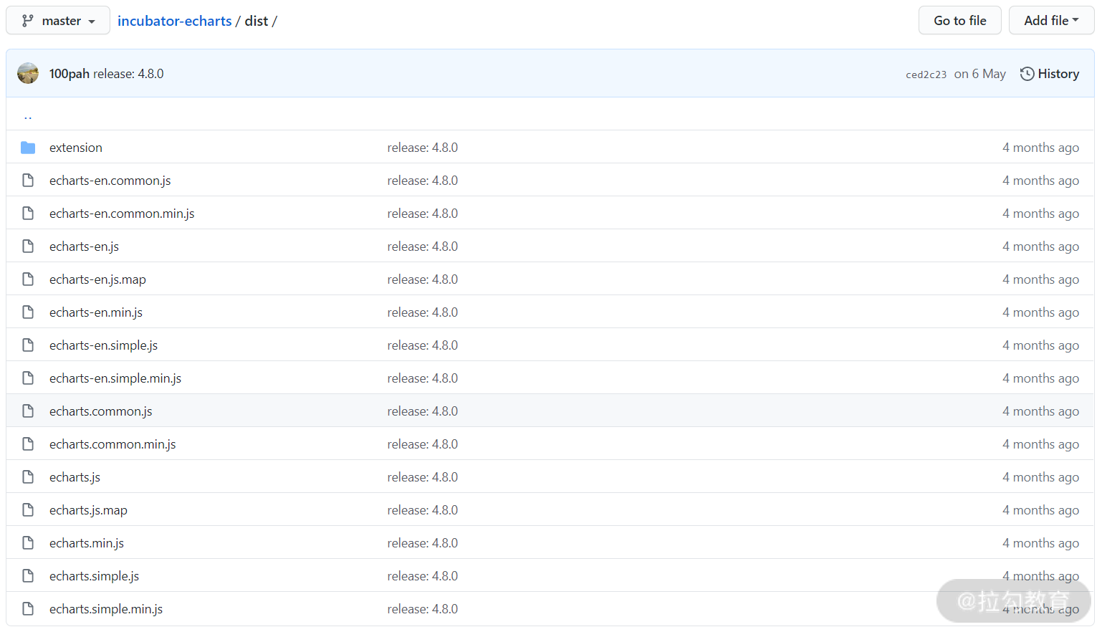Click the dist path segment text
This screenshot has width=1107, height=637.
pos(257,21)
